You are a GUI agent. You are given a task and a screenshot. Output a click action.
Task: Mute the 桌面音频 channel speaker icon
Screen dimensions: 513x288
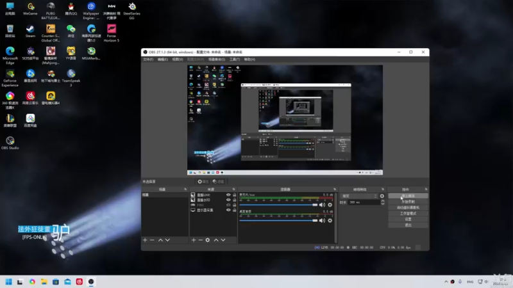[x=322, y=220]
